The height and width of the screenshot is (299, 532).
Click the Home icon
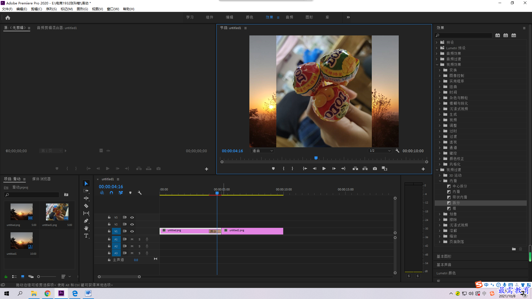8,17
